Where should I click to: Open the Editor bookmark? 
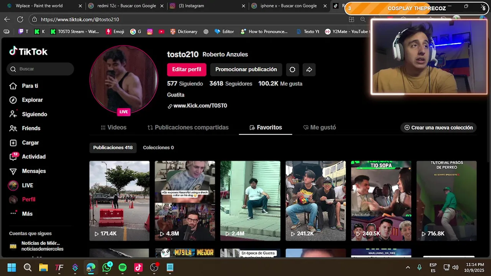pyautogui.click(x=224, y=31)
